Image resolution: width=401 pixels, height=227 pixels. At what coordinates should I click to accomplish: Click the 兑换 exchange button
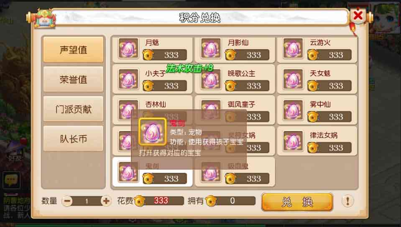click(x=297, y=202)
